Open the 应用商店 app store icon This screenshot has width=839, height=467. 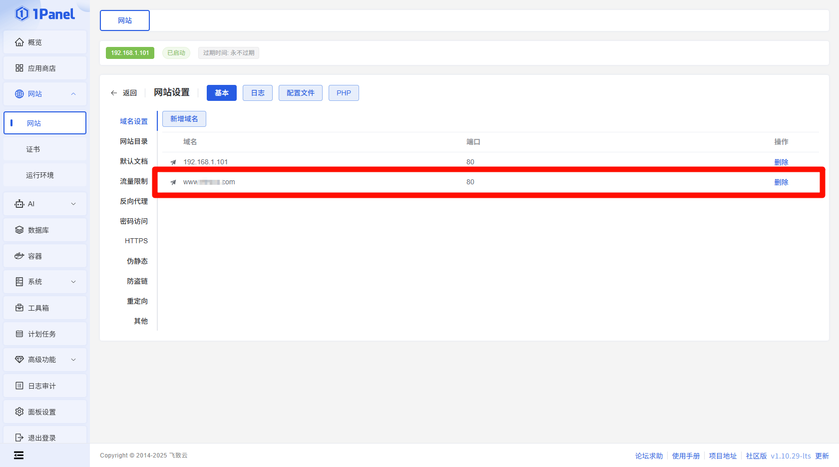pos(19,68)
